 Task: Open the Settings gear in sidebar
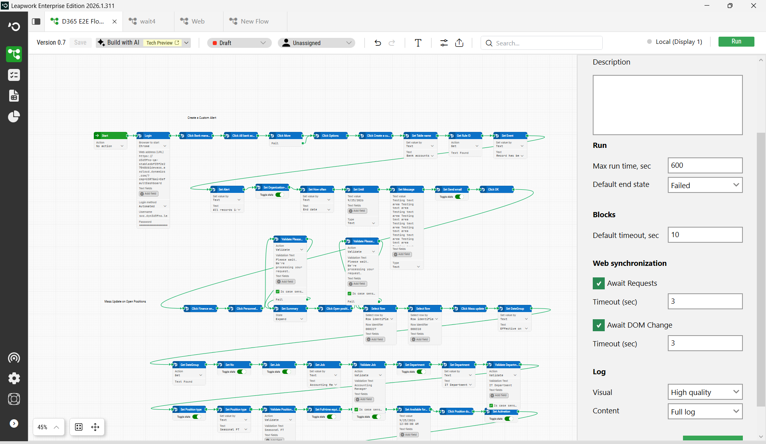pos(14,378)
